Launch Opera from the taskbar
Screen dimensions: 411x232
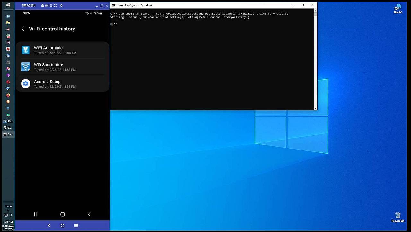(8, 82)
